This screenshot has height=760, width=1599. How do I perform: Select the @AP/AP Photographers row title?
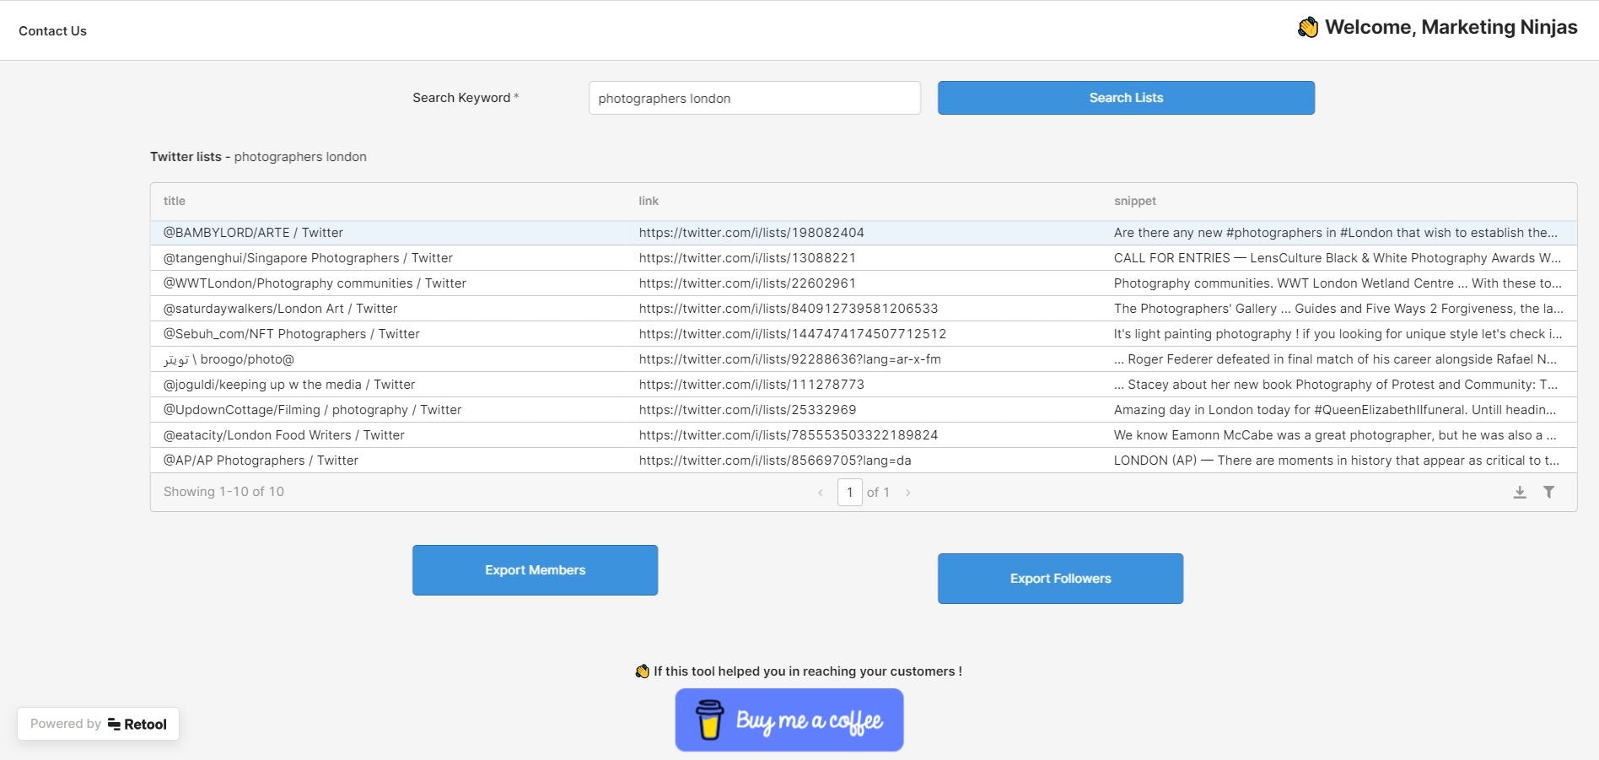pyautogui.click(x=261, y=461)
